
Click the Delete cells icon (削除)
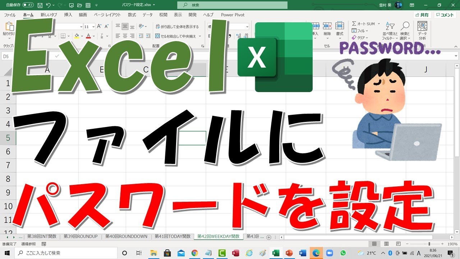click(327, 29)
